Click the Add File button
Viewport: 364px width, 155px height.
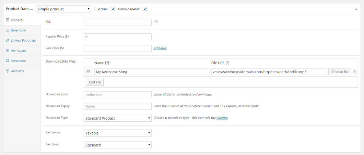point(95,82)
